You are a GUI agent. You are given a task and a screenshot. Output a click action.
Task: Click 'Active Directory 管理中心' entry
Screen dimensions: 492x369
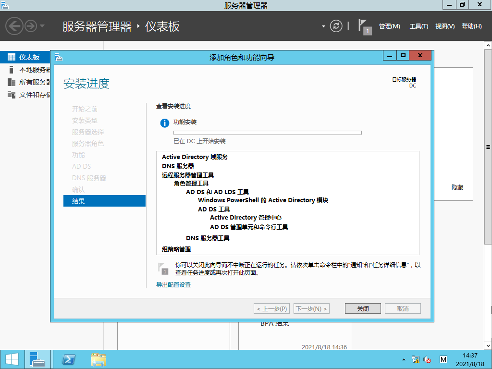246,218
